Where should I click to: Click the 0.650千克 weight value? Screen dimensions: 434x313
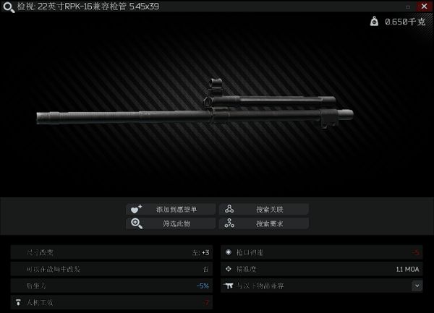tap(405, 22)
